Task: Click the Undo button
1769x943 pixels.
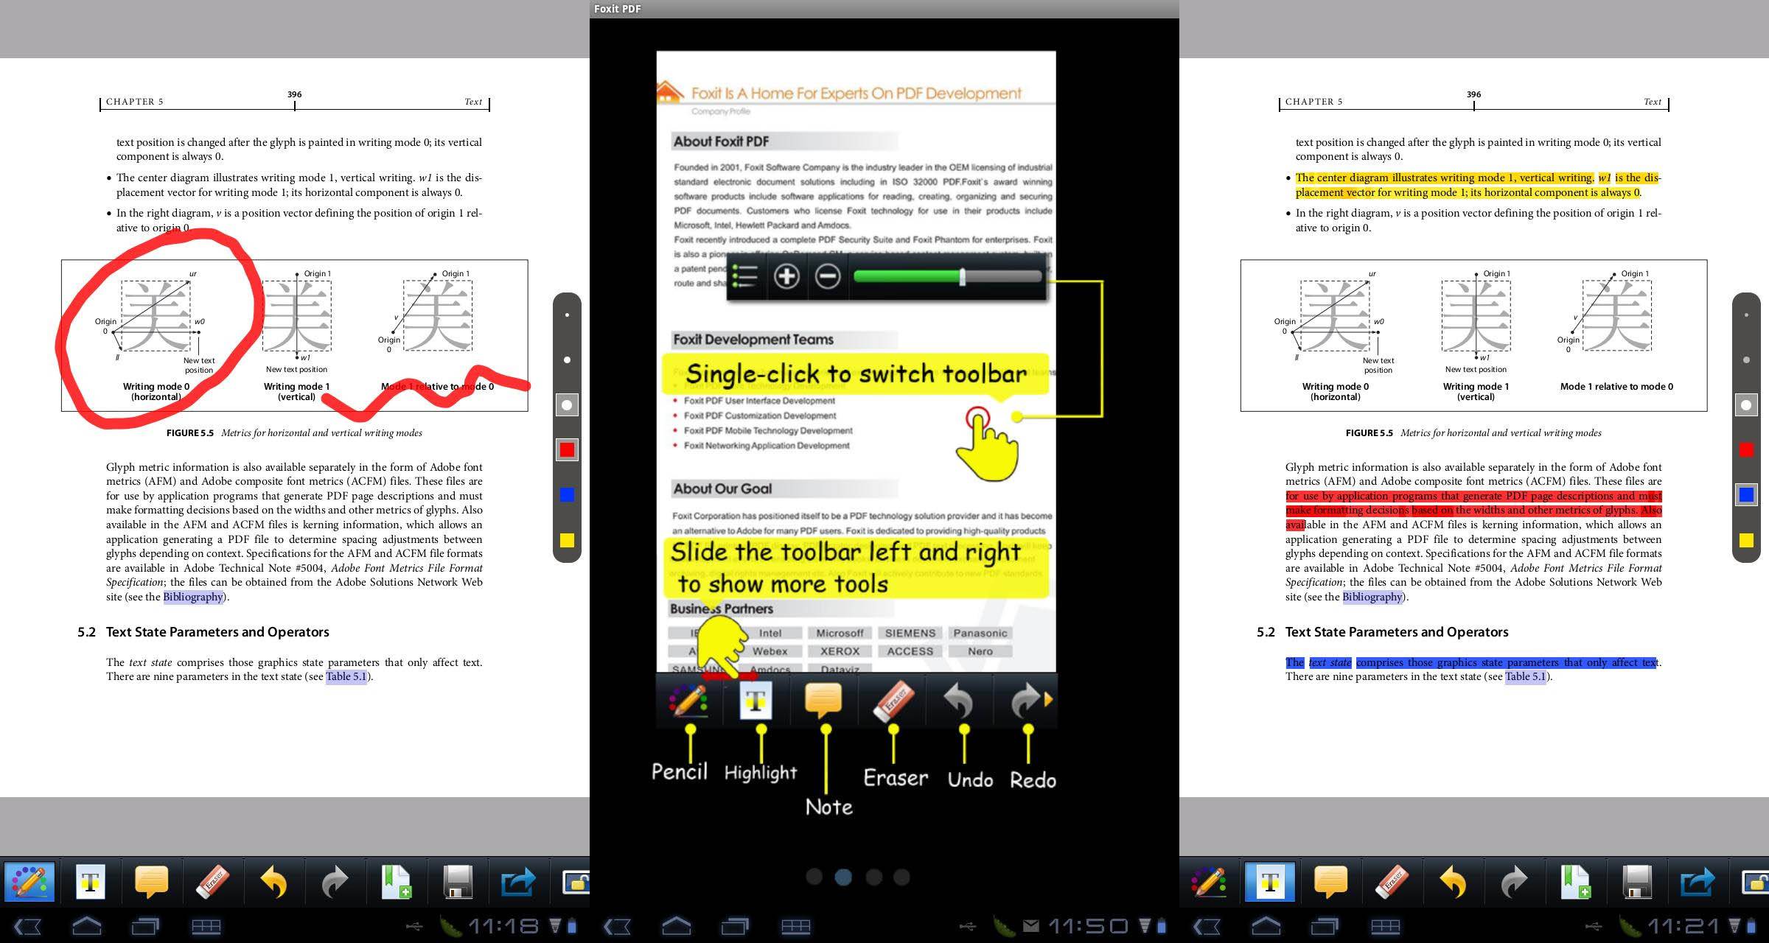Action: (966, 702)
